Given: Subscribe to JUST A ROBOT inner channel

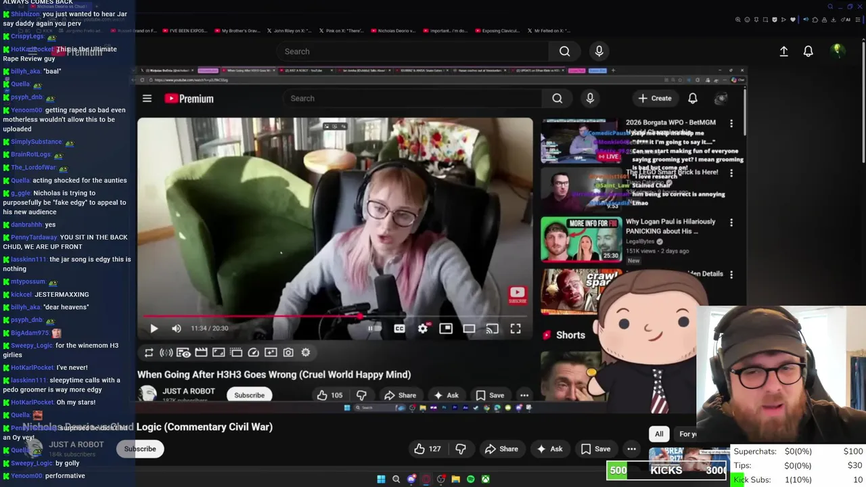Looking at the screenshot, I should click(x=250, y=395).
